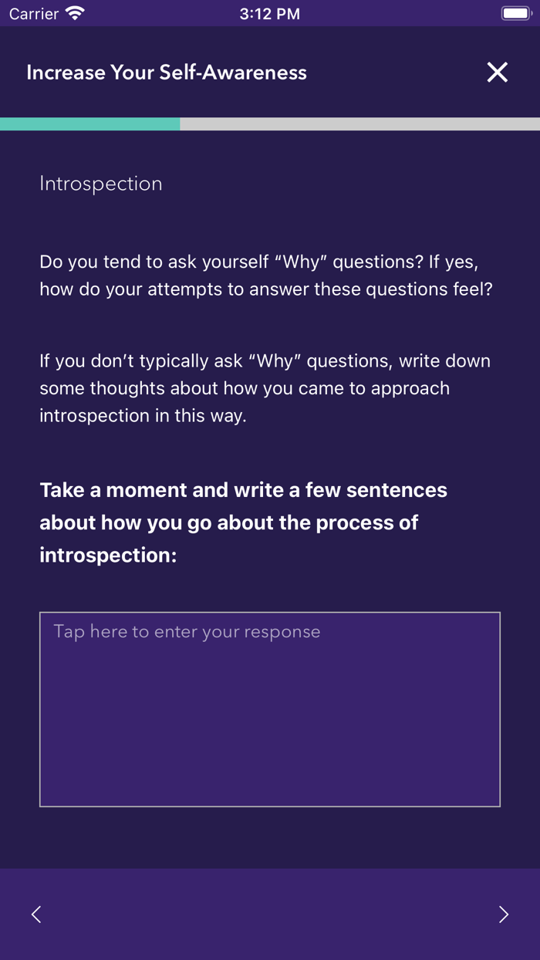540x960 pixels.
Task: Click bold line "about how you go about the process of"
Action: pyautogui.click(x=228, y=522)
